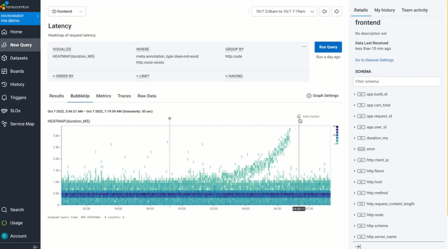Go back in time range with left arrow
The width and height of the screenshot is (448, 249).
(x=324, y=11)
